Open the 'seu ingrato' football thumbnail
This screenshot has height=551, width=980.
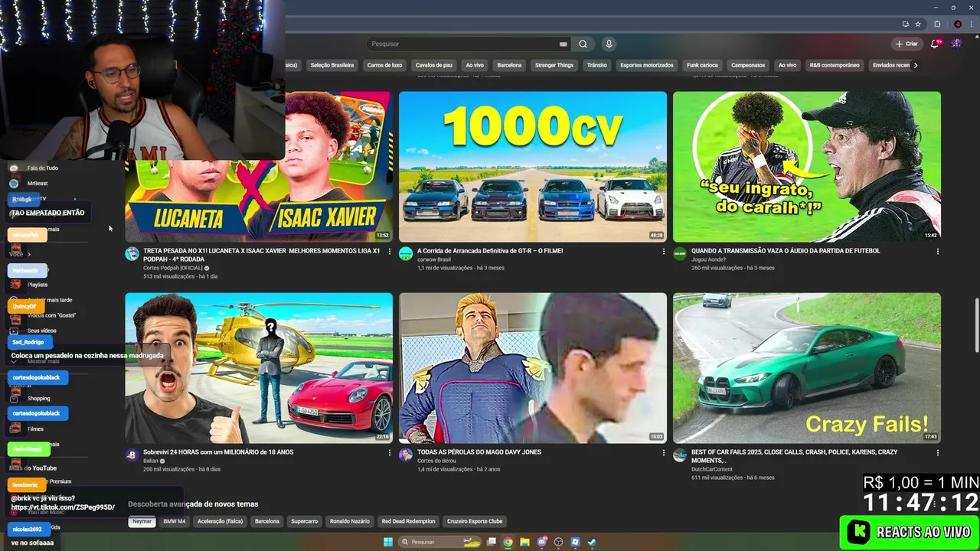pyautogui.click(x=807, y=167)
